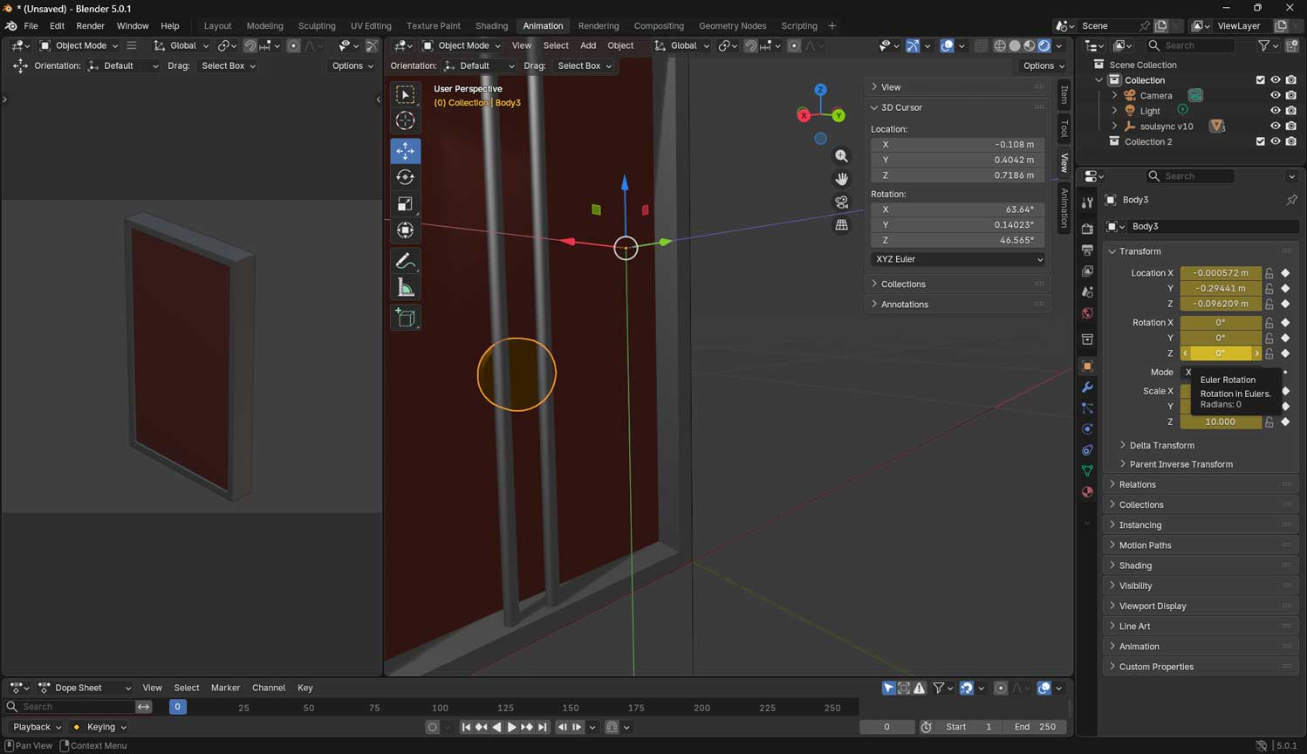1307x754 pixels.
Task: Select the Move tool in toolbar
Action: tap(405, 151)
